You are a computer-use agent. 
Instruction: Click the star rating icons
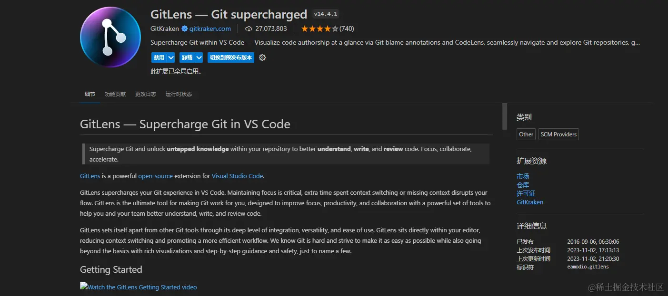(319, 29)
